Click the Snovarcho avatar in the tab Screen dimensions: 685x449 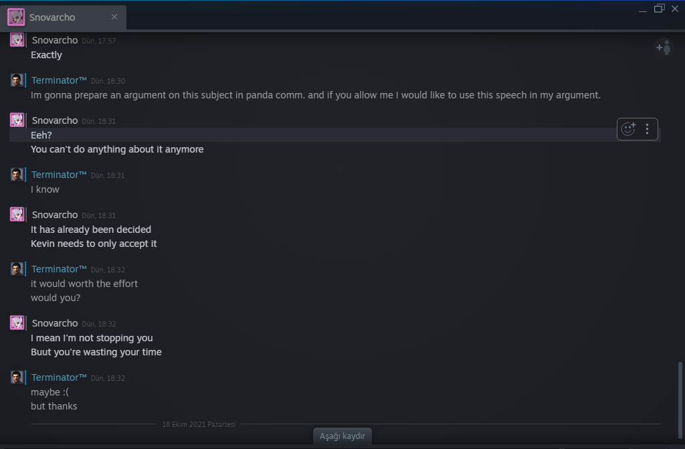[16, 17]
